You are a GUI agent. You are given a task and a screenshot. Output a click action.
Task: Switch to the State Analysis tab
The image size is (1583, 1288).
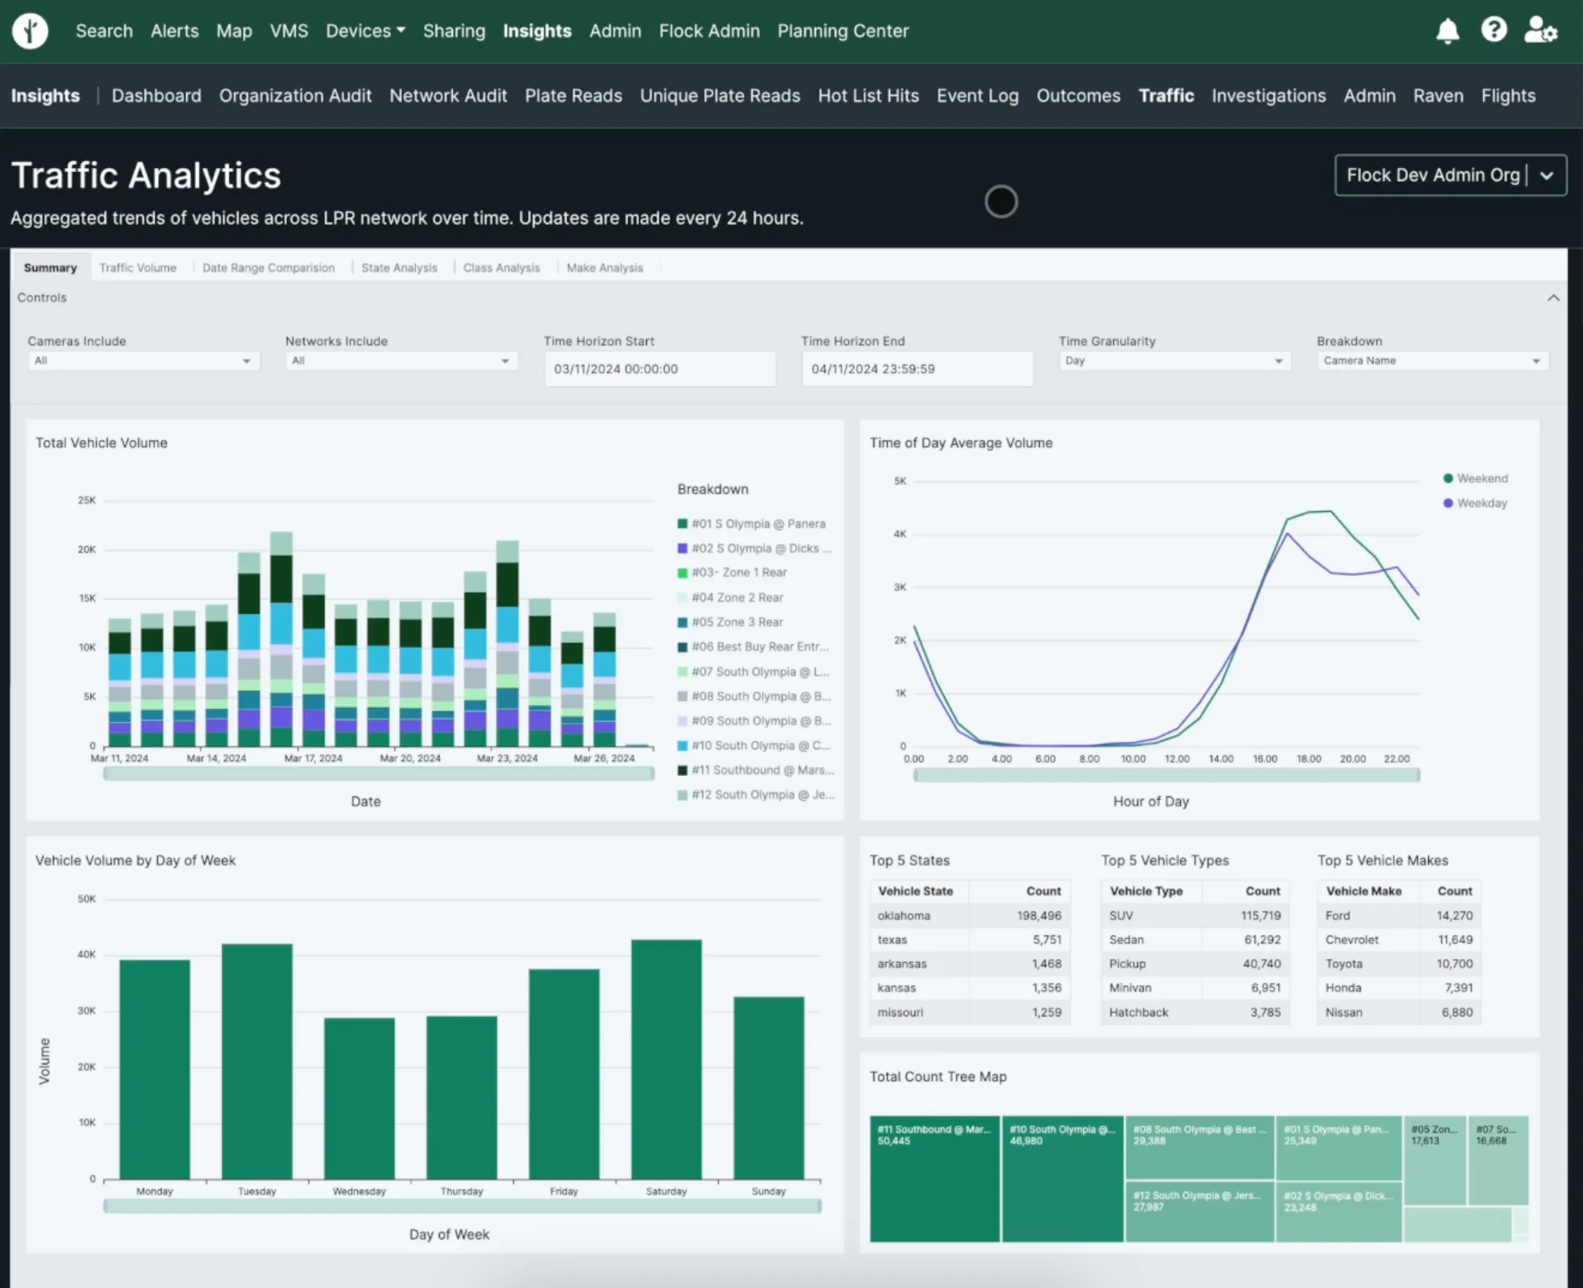(x=399, y=267)
